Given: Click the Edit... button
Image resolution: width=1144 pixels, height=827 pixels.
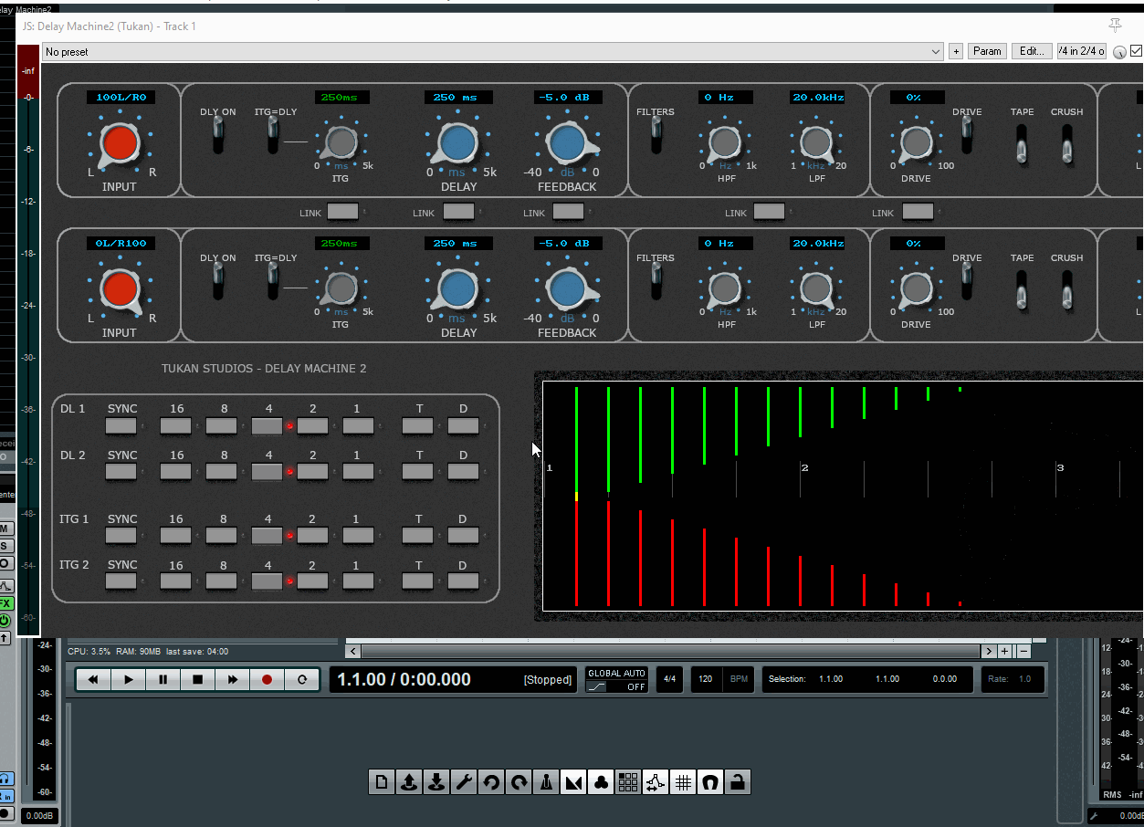Looking at the screenshot, I should click(1032, 51).
